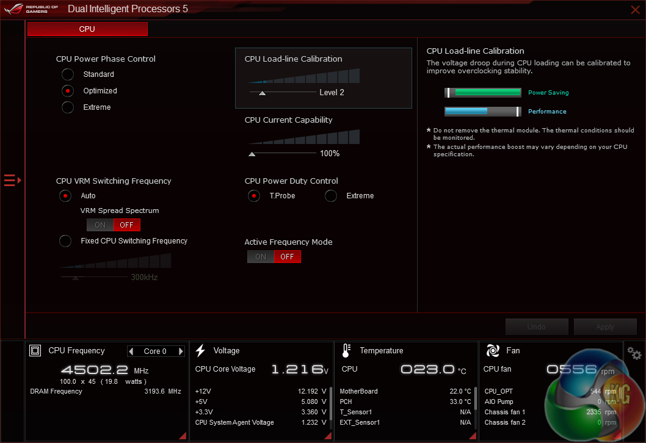Image resolution: width=646 pixels, height=443 pixels.
Task: Click the Fan panel icon
Action: 493,351
